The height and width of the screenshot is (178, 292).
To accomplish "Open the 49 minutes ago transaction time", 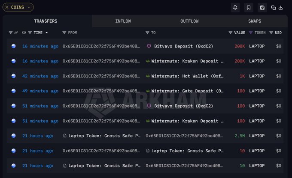I will click(40, 91).
